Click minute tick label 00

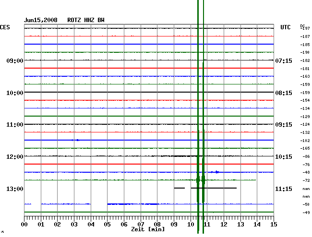pos(24,225)
